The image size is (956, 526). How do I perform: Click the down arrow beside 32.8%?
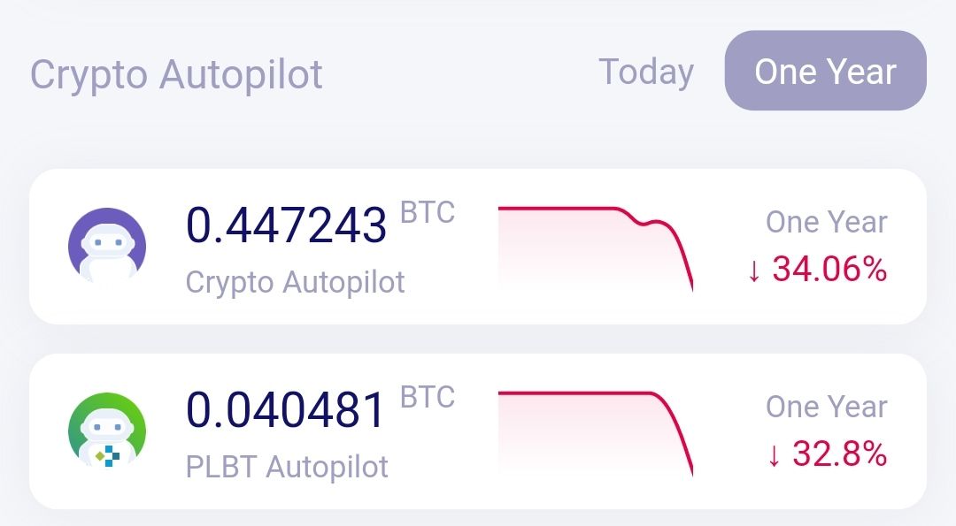(x=775, y=455)
